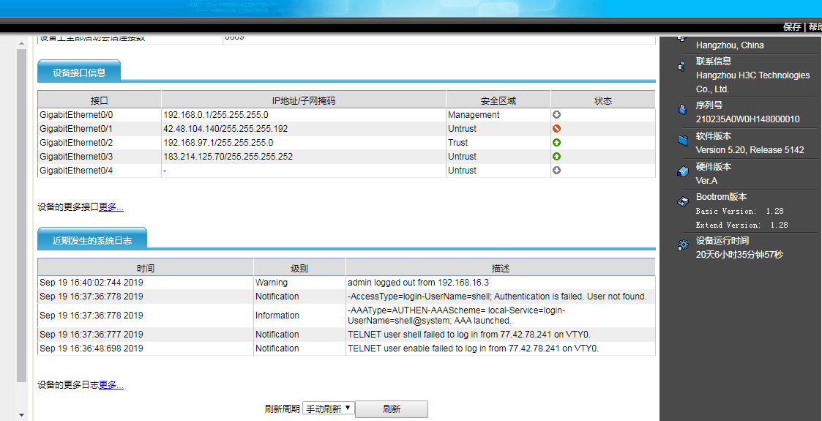Open the 刷新周期 refresh period dropdown
822x421 pixels.
click(x=329, y=409)
